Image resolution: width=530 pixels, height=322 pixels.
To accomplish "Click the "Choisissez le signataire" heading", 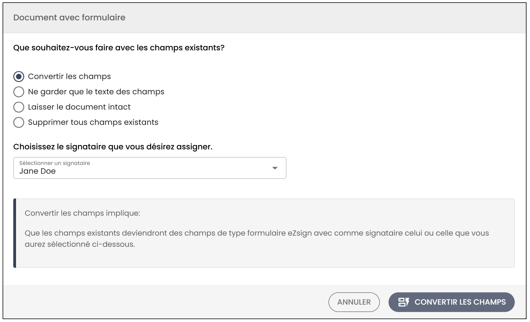I will [113, 147].
